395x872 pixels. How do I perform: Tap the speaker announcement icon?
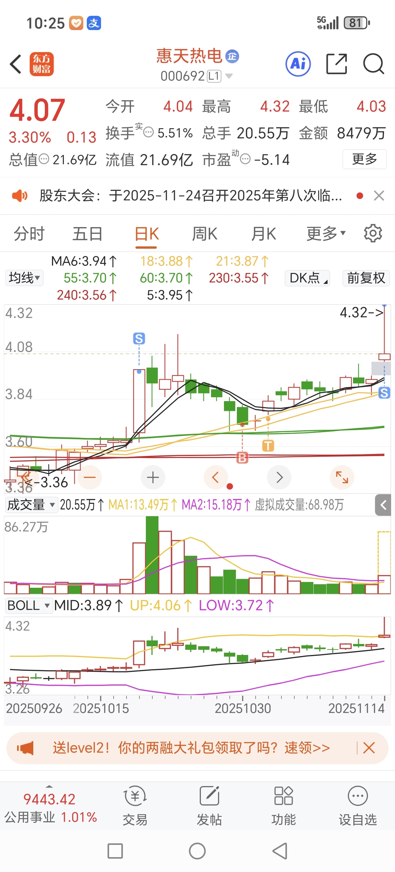pyautogui.click(x=20, y=196)
